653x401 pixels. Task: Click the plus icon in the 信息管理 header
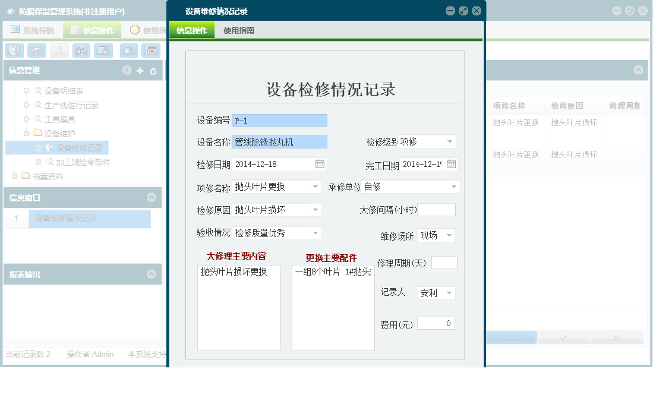coord(140,70)
